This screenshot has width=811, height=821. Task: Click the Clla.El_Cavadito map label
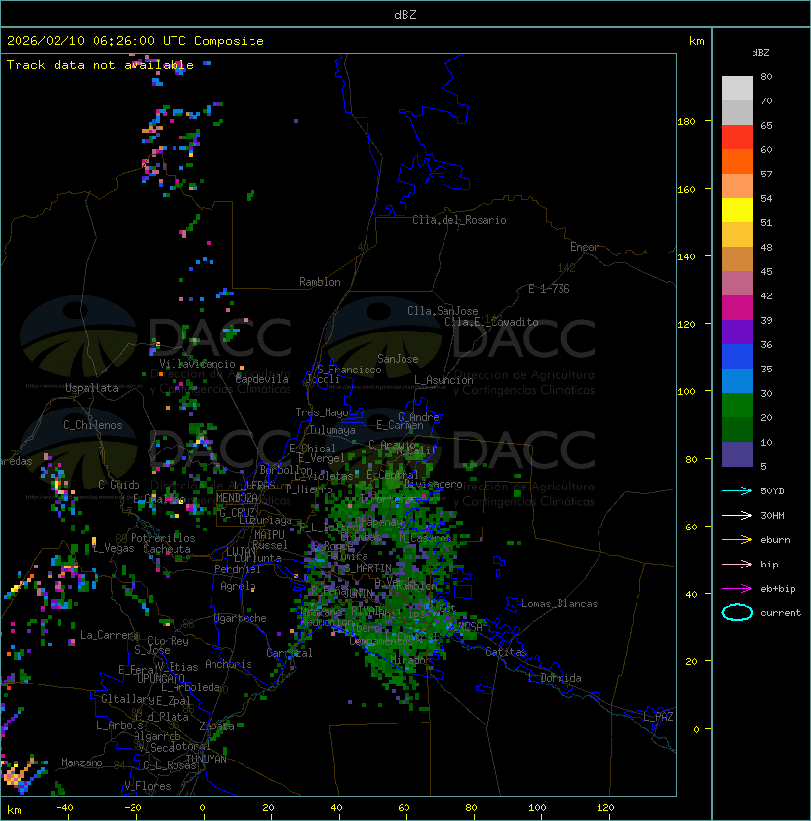(491, 322)
